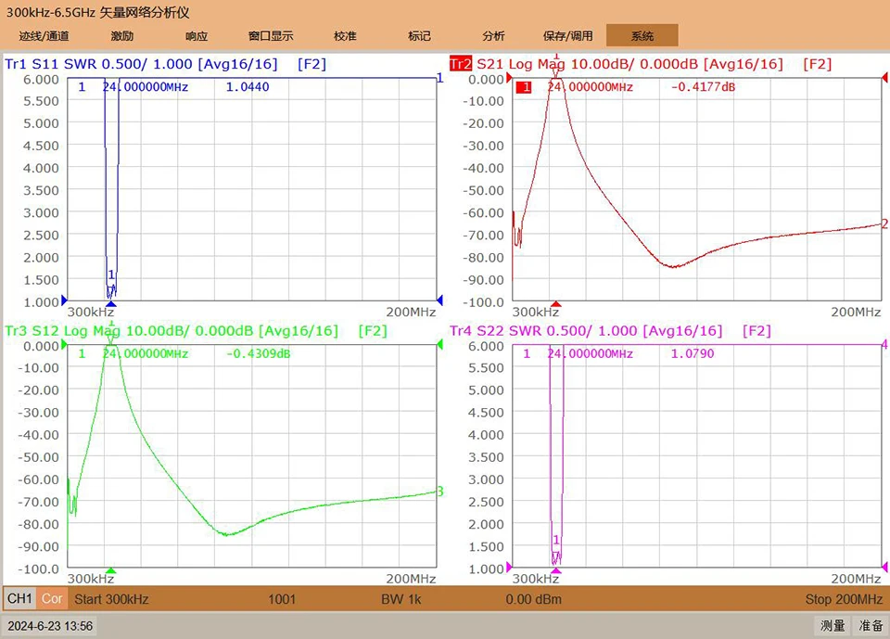Screen dimensions: 890x639
Task: Open the 响应 menu
Action: [x=197, y=36]
